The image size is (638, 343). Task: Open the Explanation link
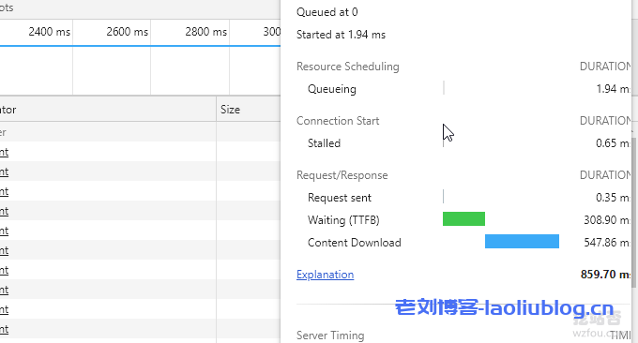(x=325, y=275)
